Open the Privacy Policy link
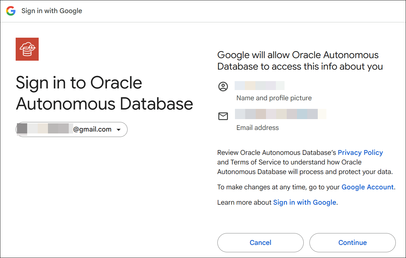This screenshot has height=258, width=406. (x=360, y=152)
